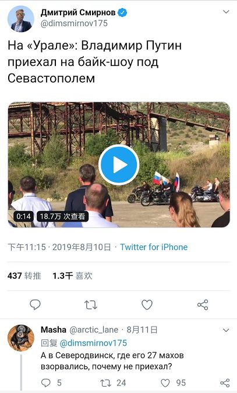The image size is (237, 393).
Task: Open the Дмитрий Смирнов display name
Action: tap(78, 12)
